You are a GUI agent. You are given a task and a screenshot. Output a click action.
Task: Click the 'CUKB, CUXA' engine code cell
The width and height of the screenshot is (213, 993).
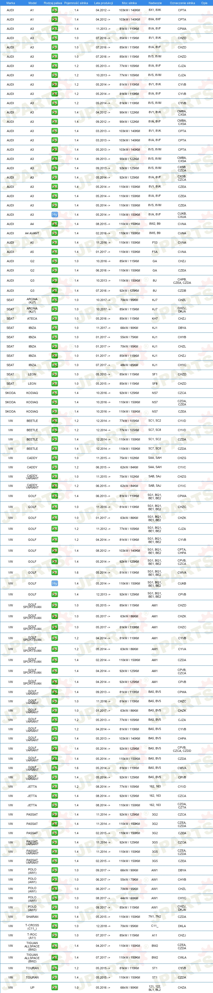pos(182,215)
